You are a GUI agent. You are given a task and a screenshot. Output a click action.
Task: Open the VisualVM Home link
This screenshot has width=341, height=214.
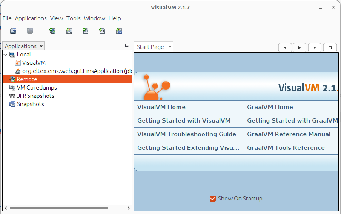coord(161,107)
